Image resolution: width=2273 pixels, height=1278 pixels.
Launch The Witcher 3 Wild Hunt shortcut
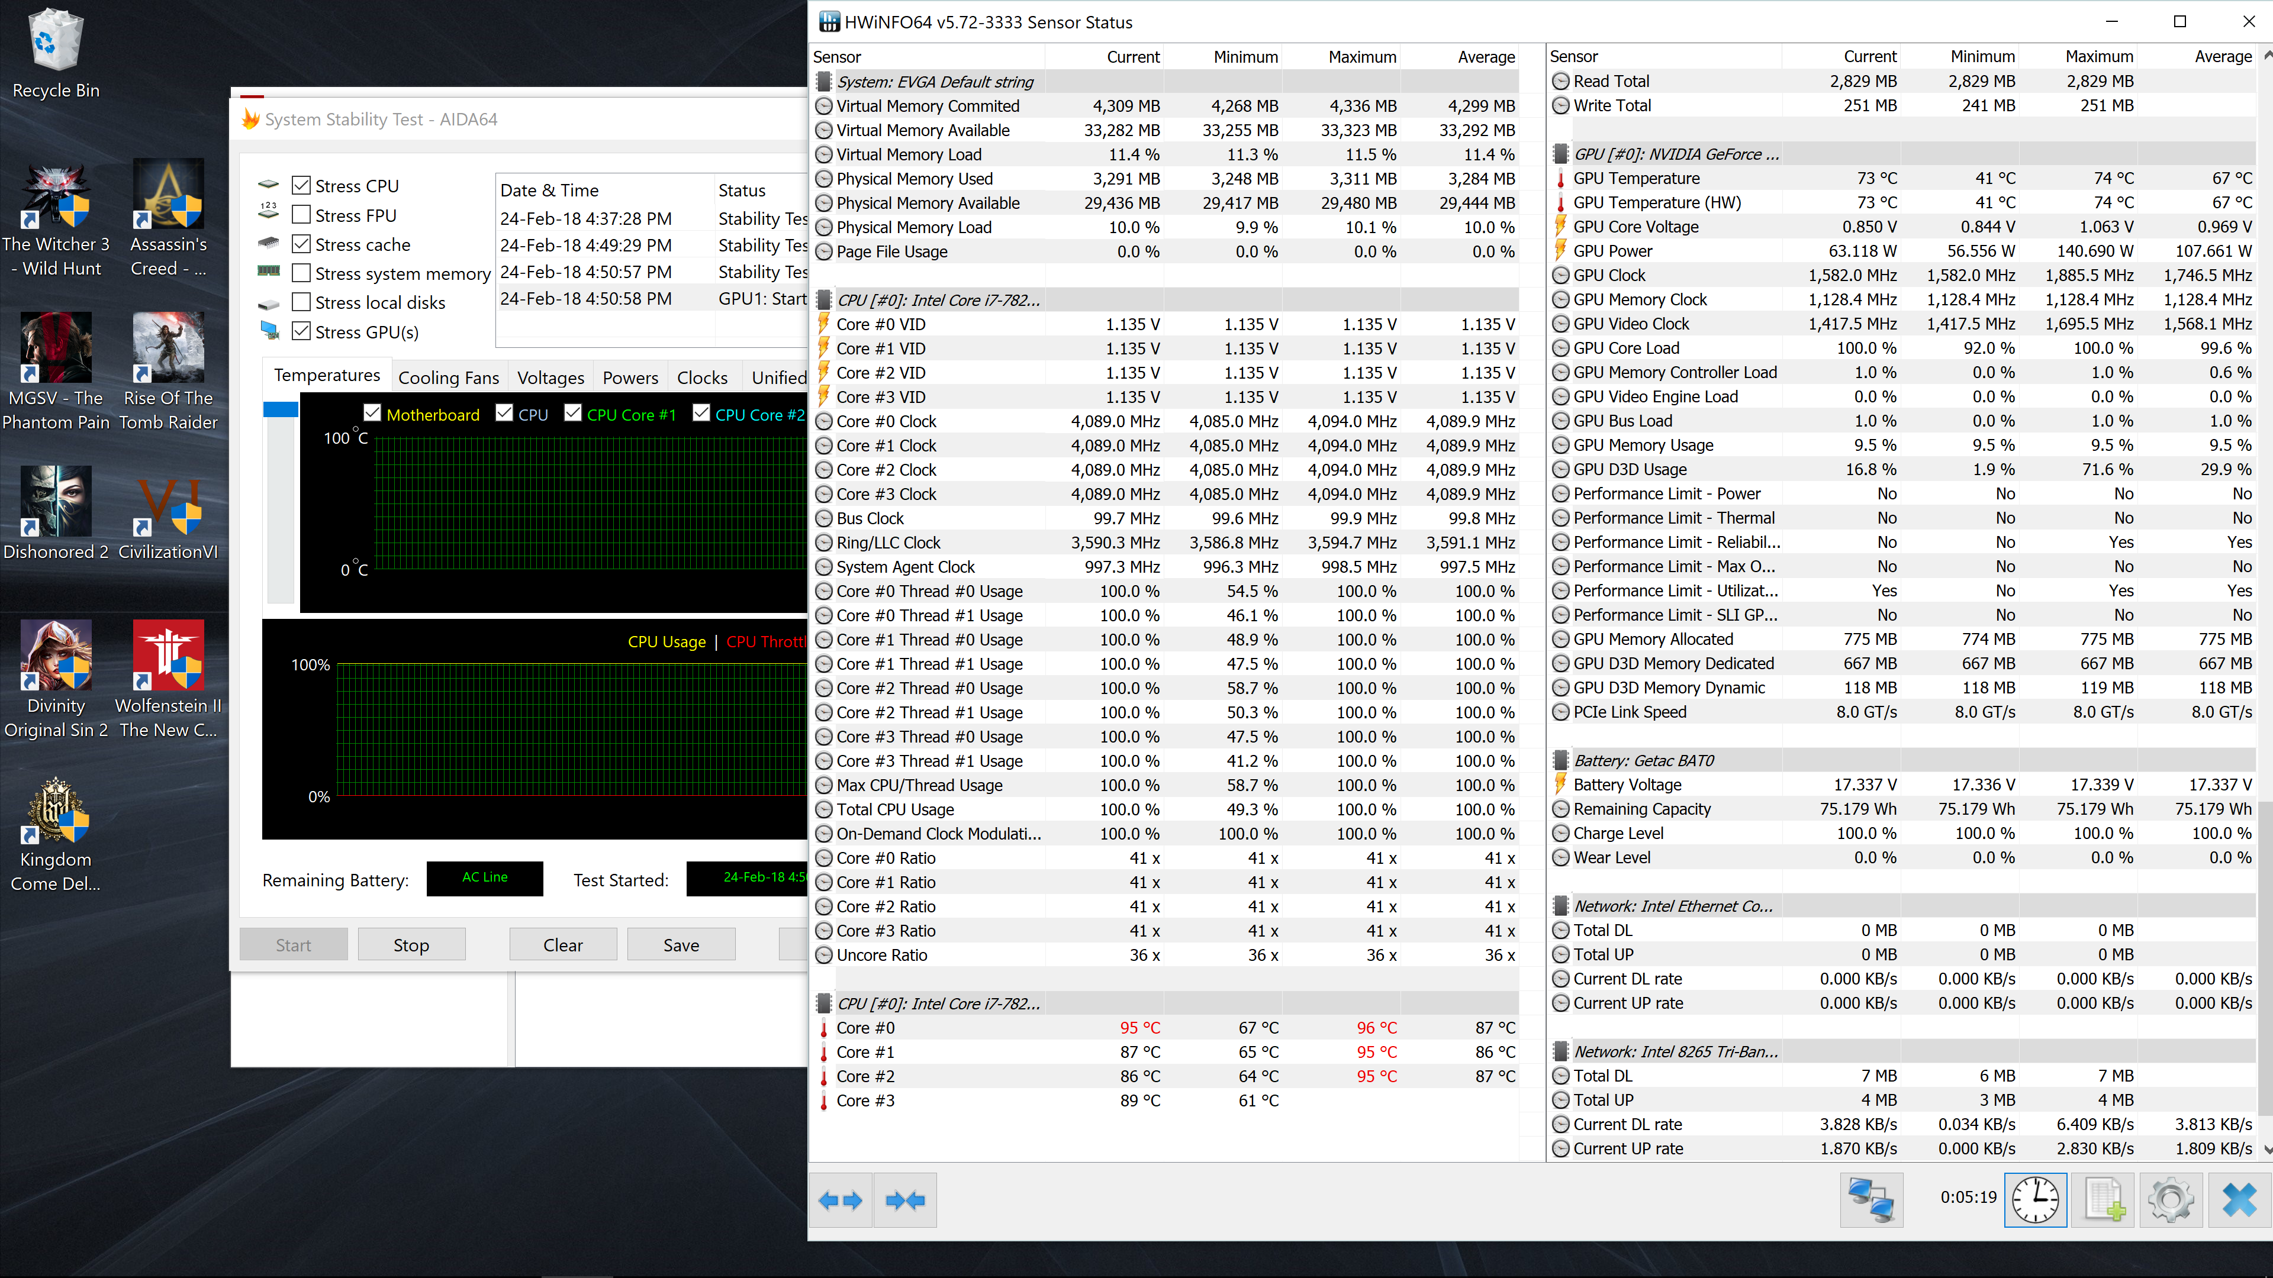coord(56,219)
